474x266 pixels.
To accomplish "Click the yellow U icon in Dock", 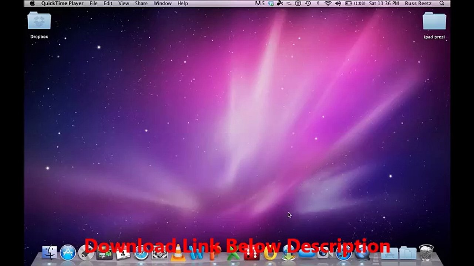I will click(270, 253).
